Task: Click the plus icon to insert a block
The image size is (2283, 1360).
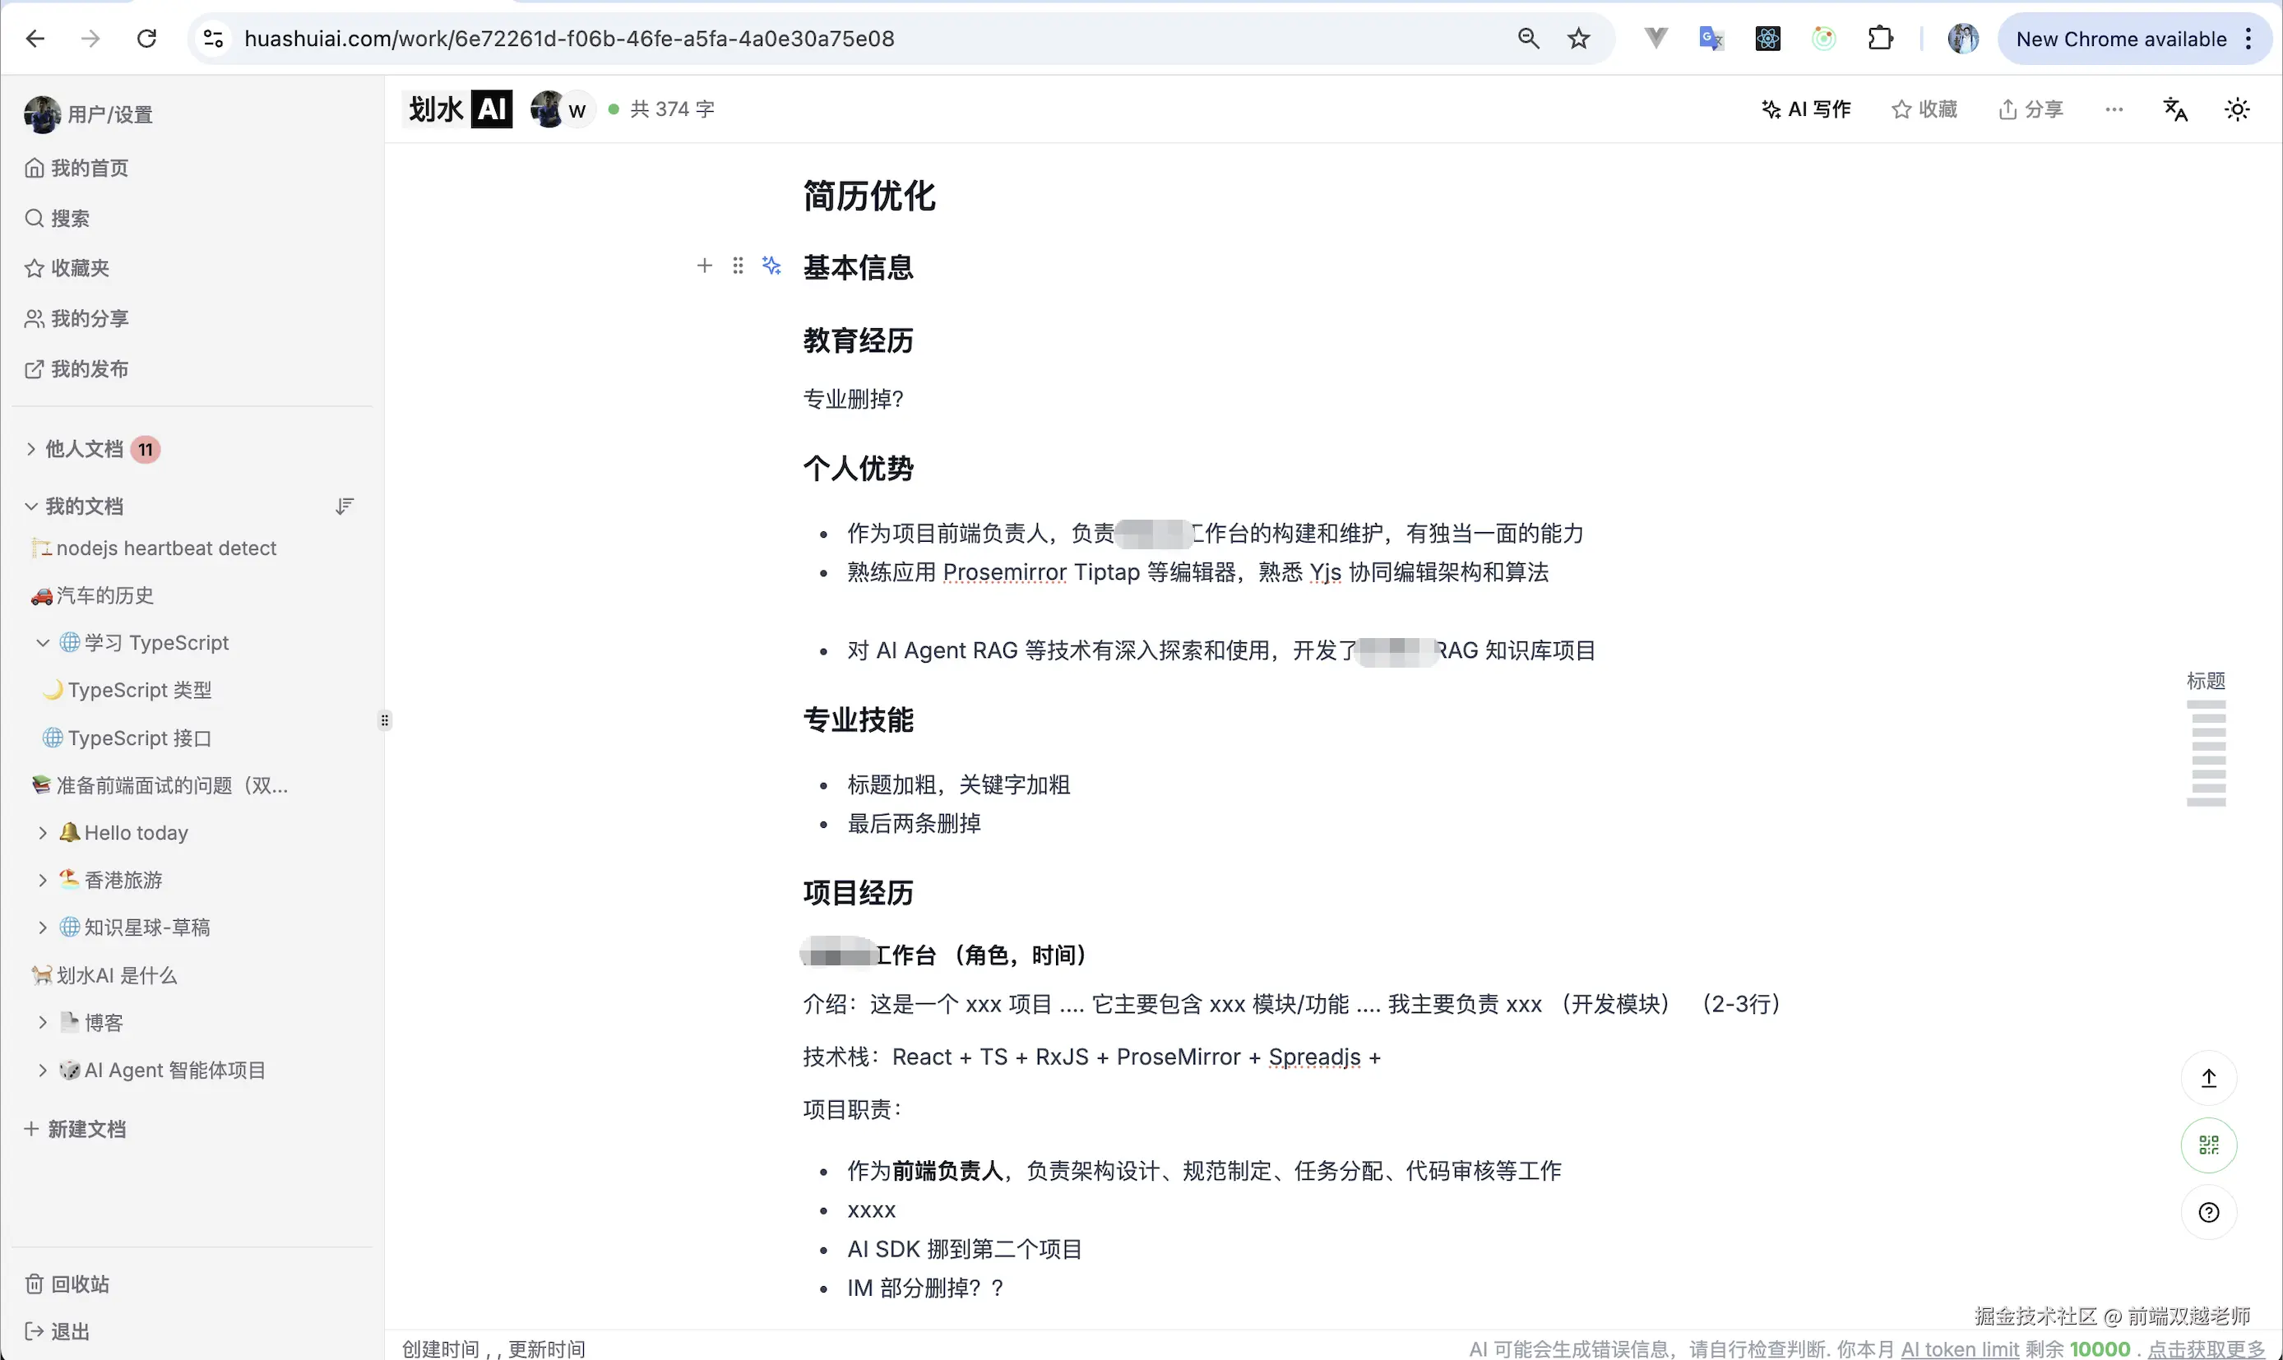Action: 704,266
